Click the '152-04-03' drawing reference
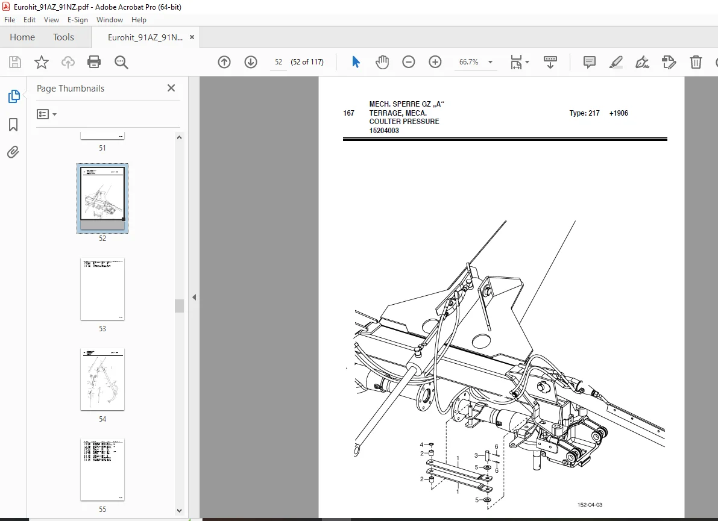The image size is (718, 521). [590, 505]
